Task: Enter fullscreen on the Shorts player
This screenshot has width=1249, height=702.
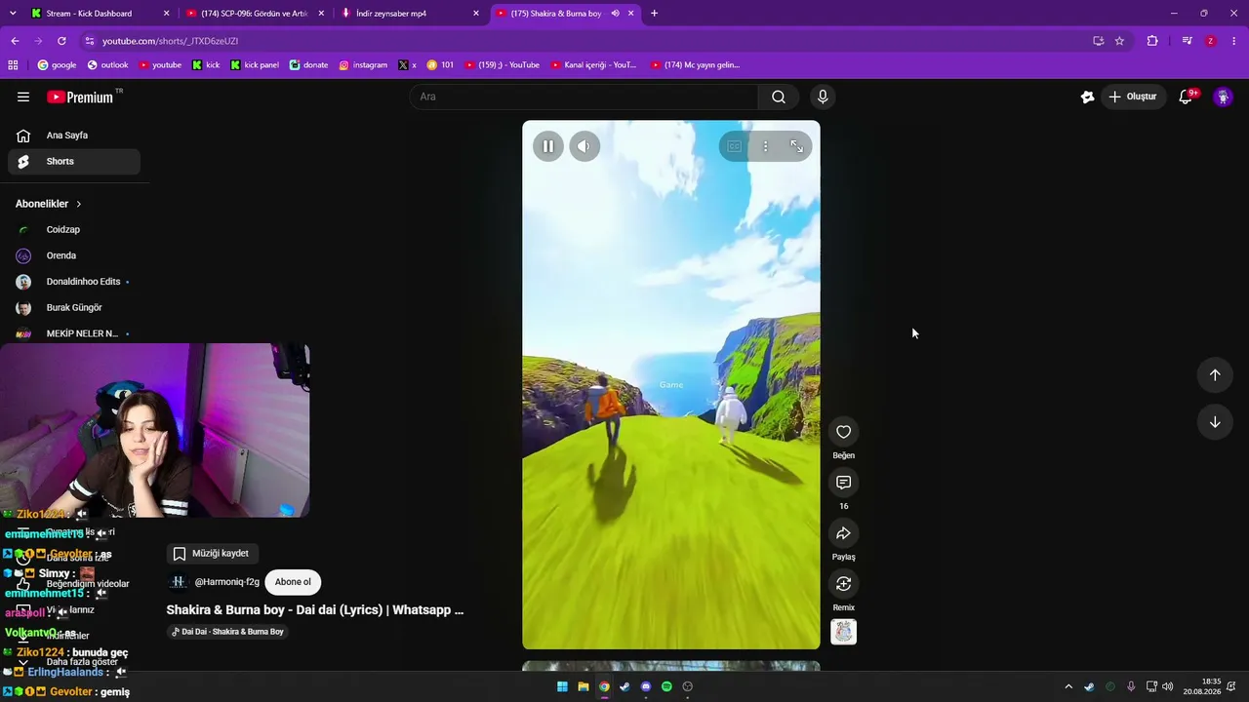Action: click(796, 146)
